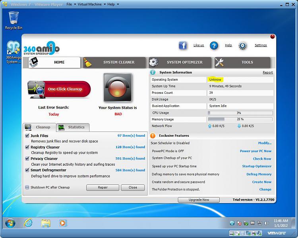This screenshot has width=298, height=238.
Task: Open Windows Media Player from taskbar
Action: pos(63,223)
